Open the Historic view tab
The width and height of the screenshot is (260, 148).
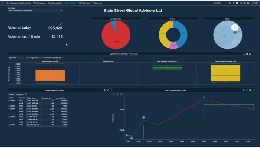pos(97,3)
